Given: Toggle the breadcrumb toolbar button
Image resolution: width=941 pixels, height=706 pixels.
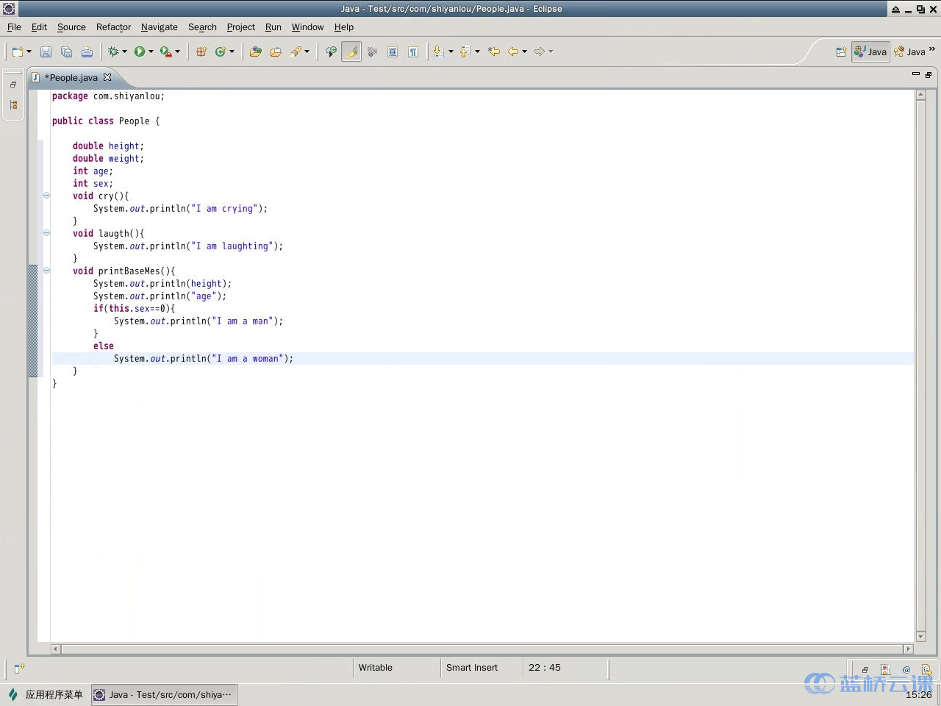Looking at the screenshot, I should [x=331, y=51].
